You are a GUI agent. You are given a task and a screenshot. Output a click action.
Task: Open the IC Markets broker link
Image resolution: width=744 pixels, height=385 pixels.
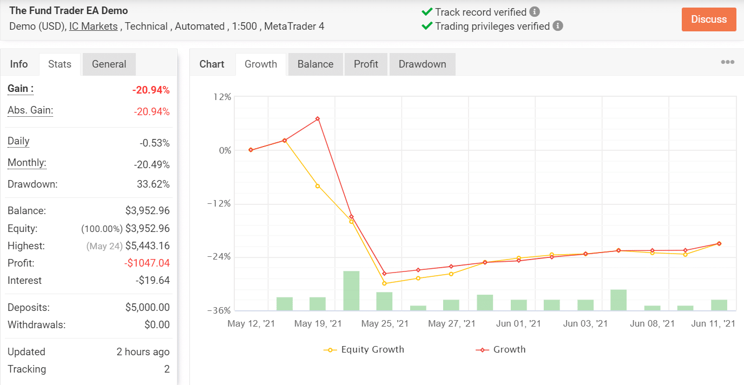[93, 26]
